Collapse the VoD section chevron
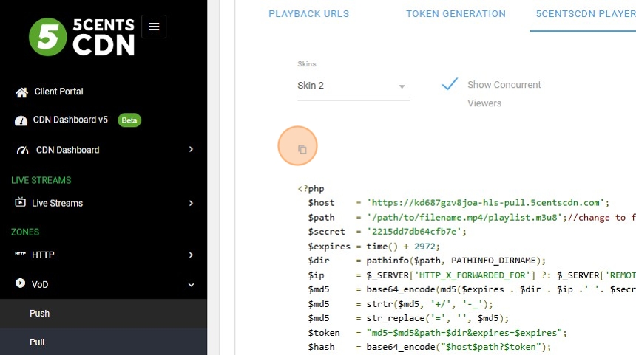 coord(191,285)
